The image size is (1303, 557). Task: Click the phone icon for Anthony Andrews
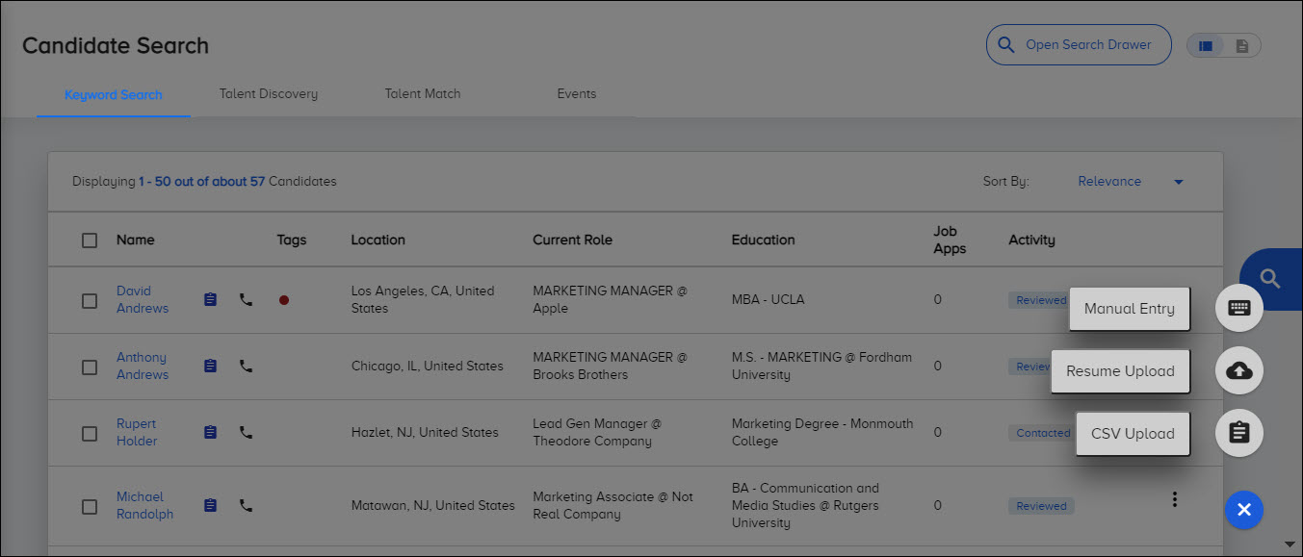(245, 366)
